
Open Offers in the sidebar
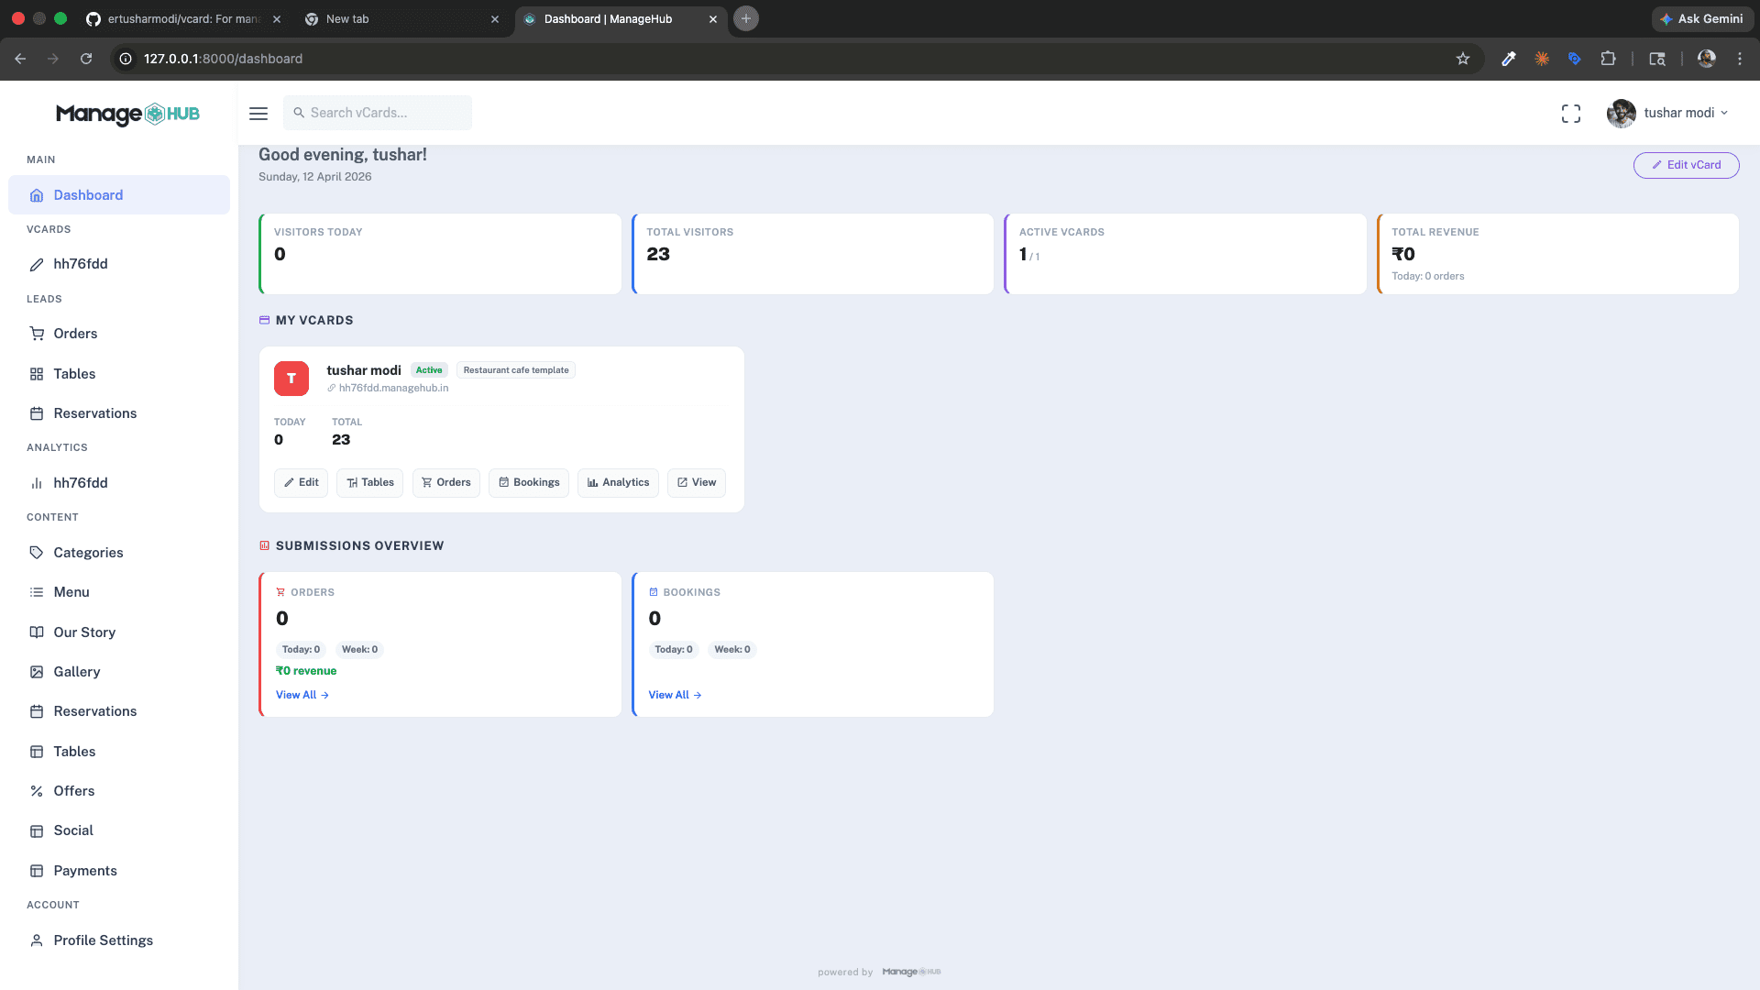coord(119,791)
